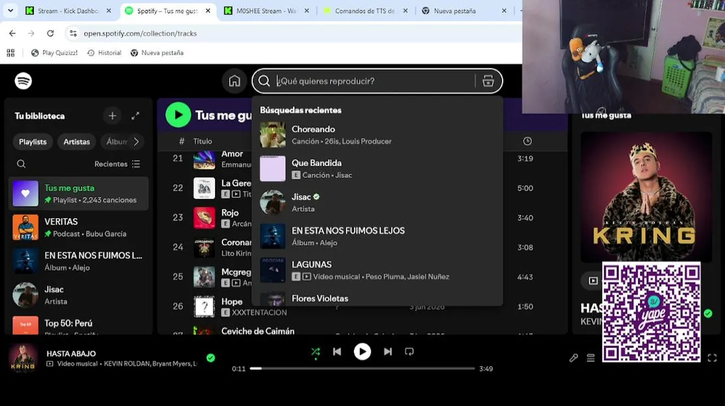Image resolution: width=725 pixels, height=406 pixels.
Task: Toggle shuffle mode
Action: click(x=316, y=352)
